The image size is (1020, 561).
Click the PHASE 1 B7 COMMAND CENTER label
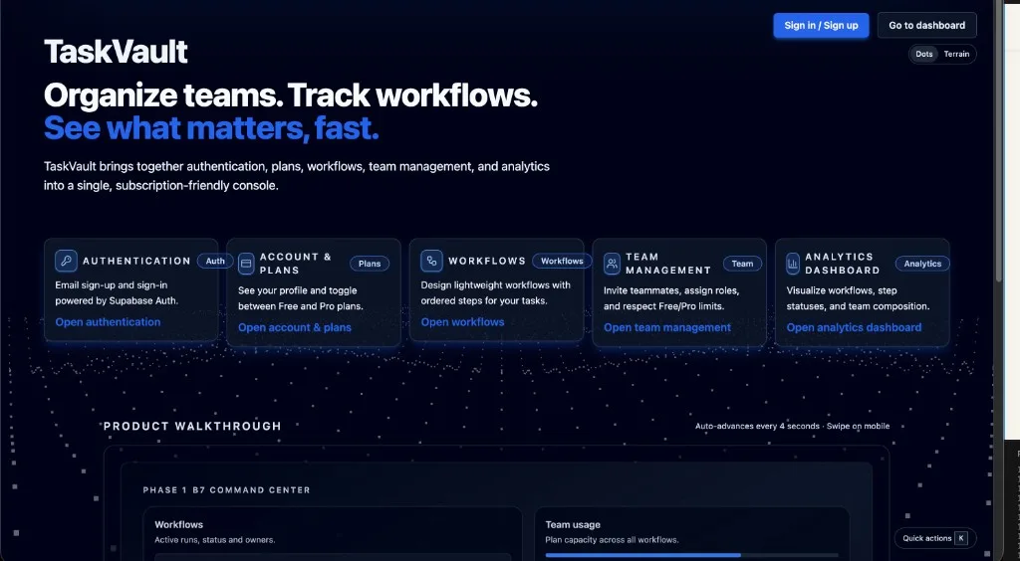[226, 490]
